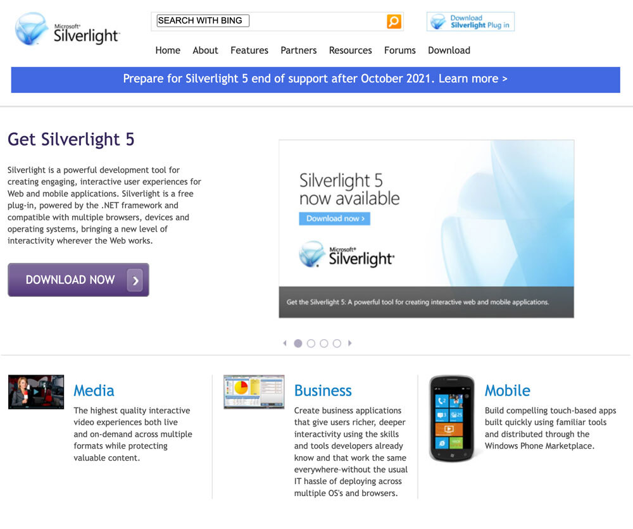Screen dimensions: 633x529
Task: Click the Download Silverlight Plug in badge
Action: click(470, 22)
